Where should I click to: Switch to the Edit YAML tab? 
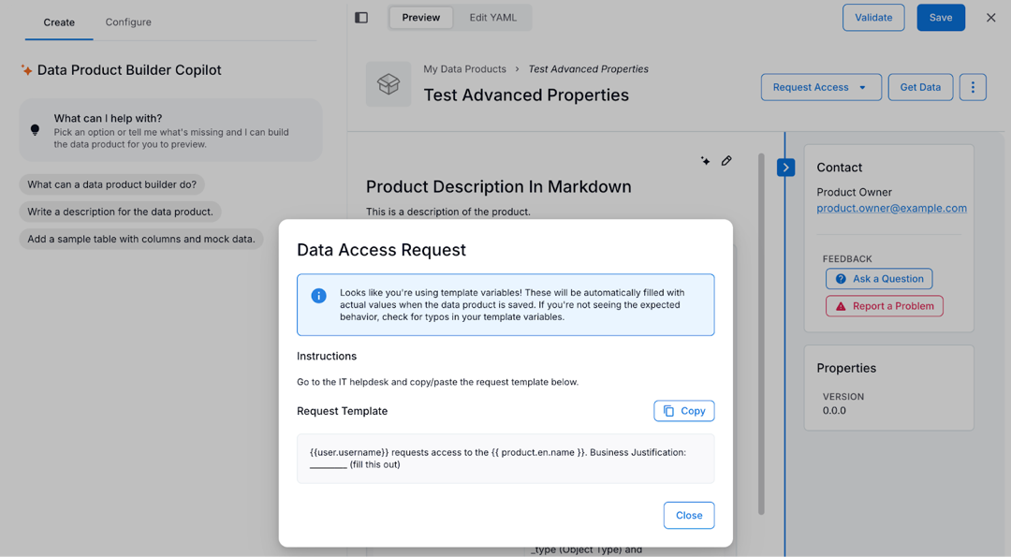pos(493,17)
